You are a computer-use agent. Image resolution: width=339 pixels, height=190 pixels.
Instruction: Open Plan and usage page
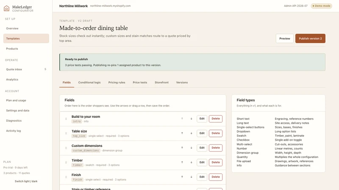tap(26, 100)
